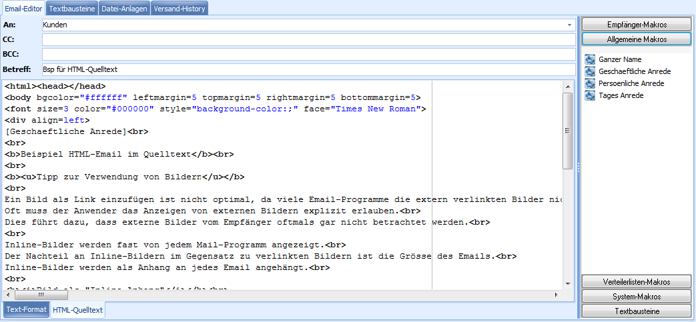This screenshot has width=696, height=322.
Task: Open the Empfänger-Makros panel
Action: pyautogui.click(x=637, y=25)
